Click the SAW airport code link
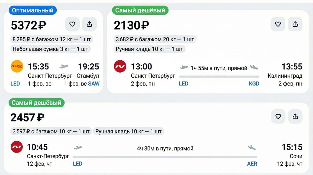This screenshot has height=175, width=313. (x=94, y=84)
